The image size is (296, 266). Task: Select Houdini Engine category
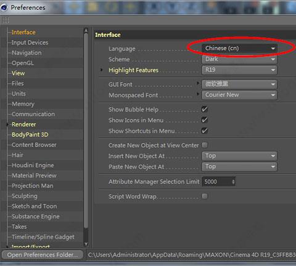coord(33,165)
